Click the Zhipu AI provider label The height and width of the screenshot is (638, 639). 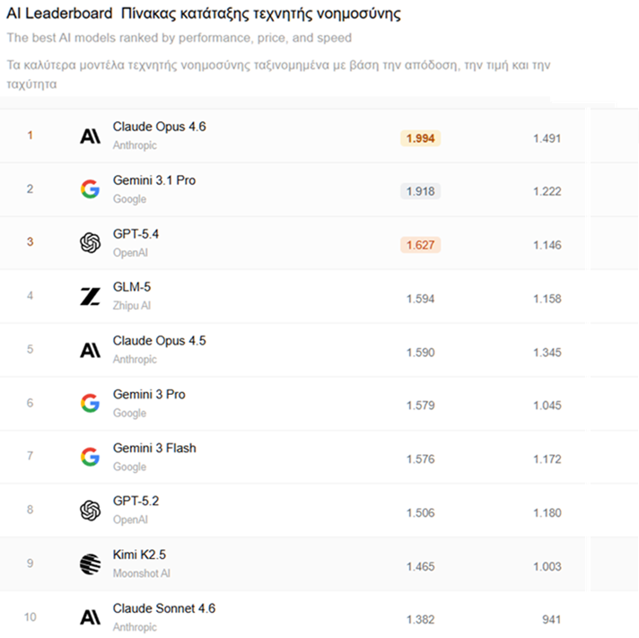(x=132, y=306)
